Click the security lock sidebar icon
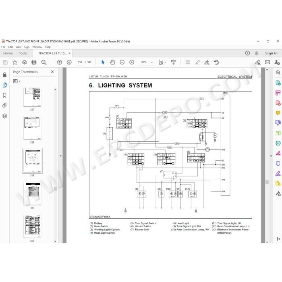Viewport: 282px width, 282px height. click(x=5, y=75)
